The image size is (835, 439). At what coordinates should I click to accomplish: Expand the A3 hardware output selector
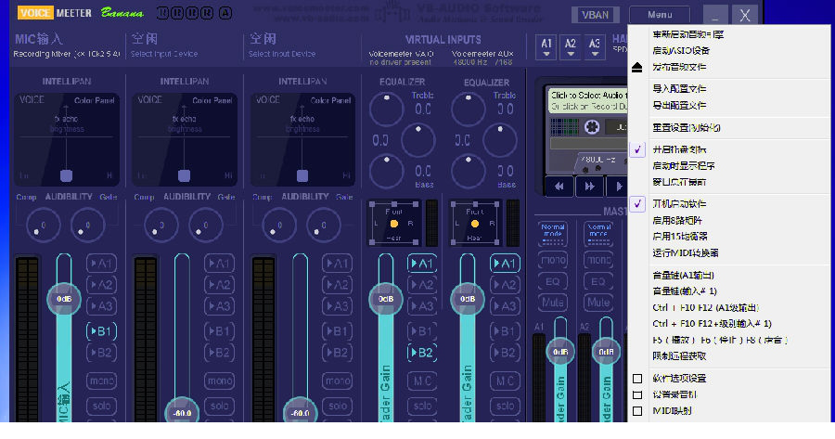coord(594,46)
